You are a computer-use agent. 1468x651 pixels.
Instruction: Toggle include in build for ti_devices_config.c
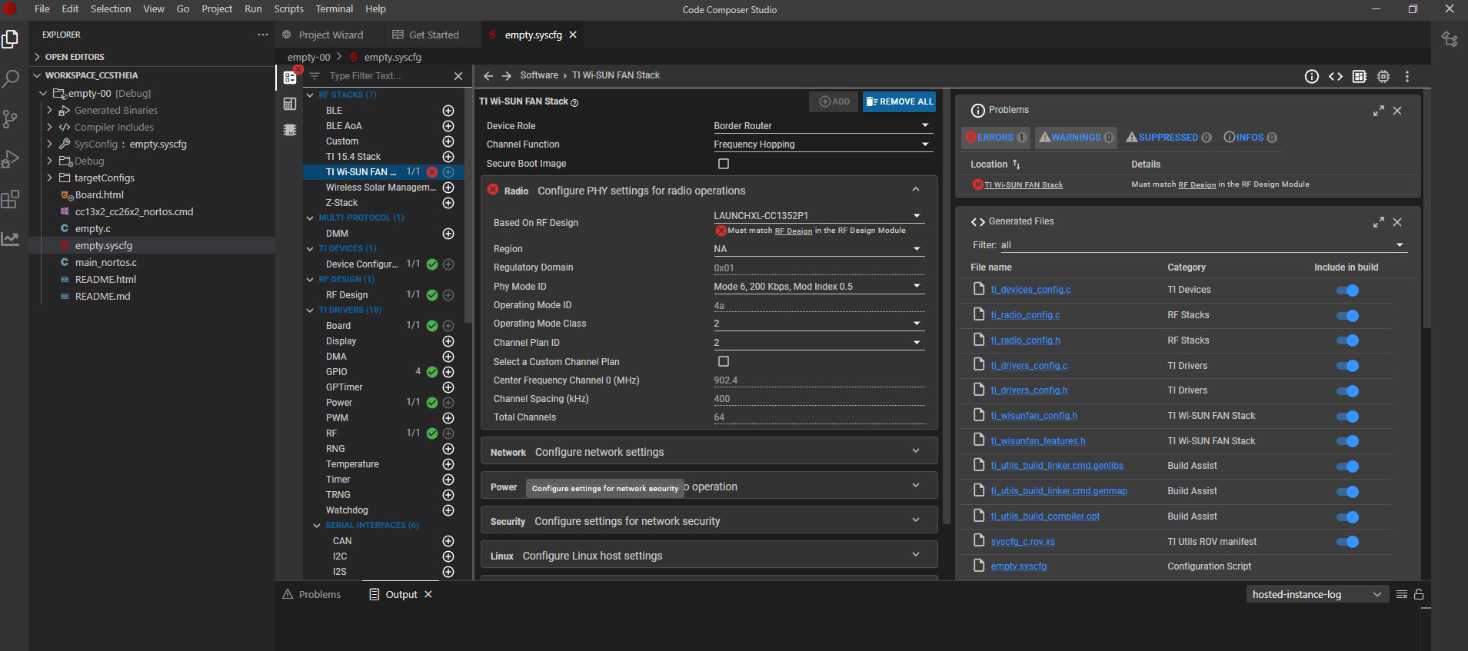(1347, 291)
